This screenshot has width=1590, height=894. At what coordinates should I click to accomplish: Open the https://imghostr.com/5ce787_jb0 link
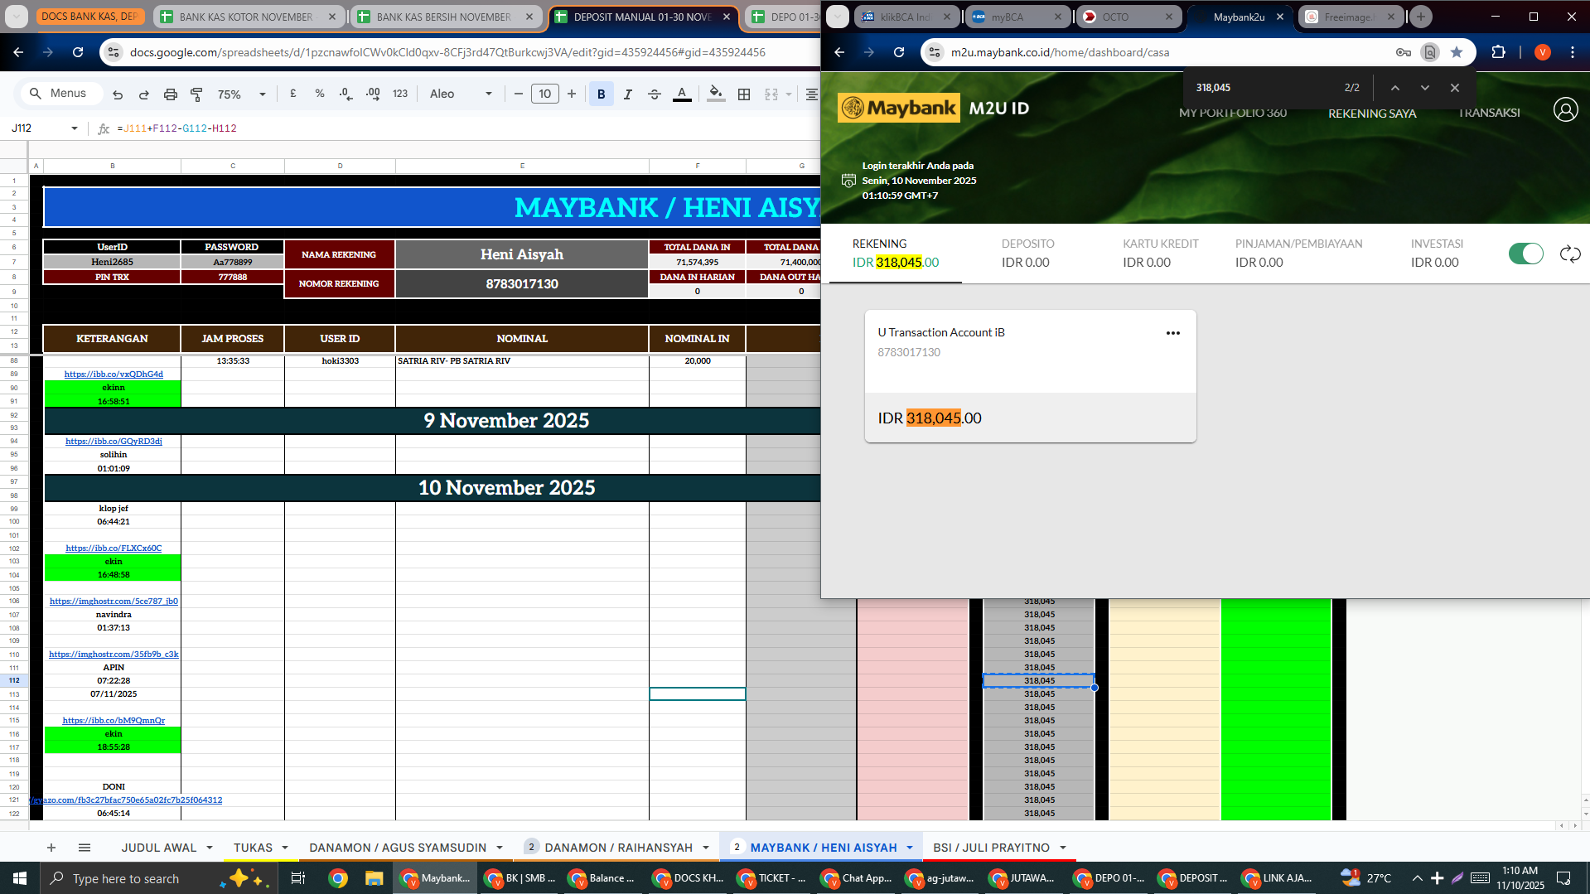click(114, 602)
